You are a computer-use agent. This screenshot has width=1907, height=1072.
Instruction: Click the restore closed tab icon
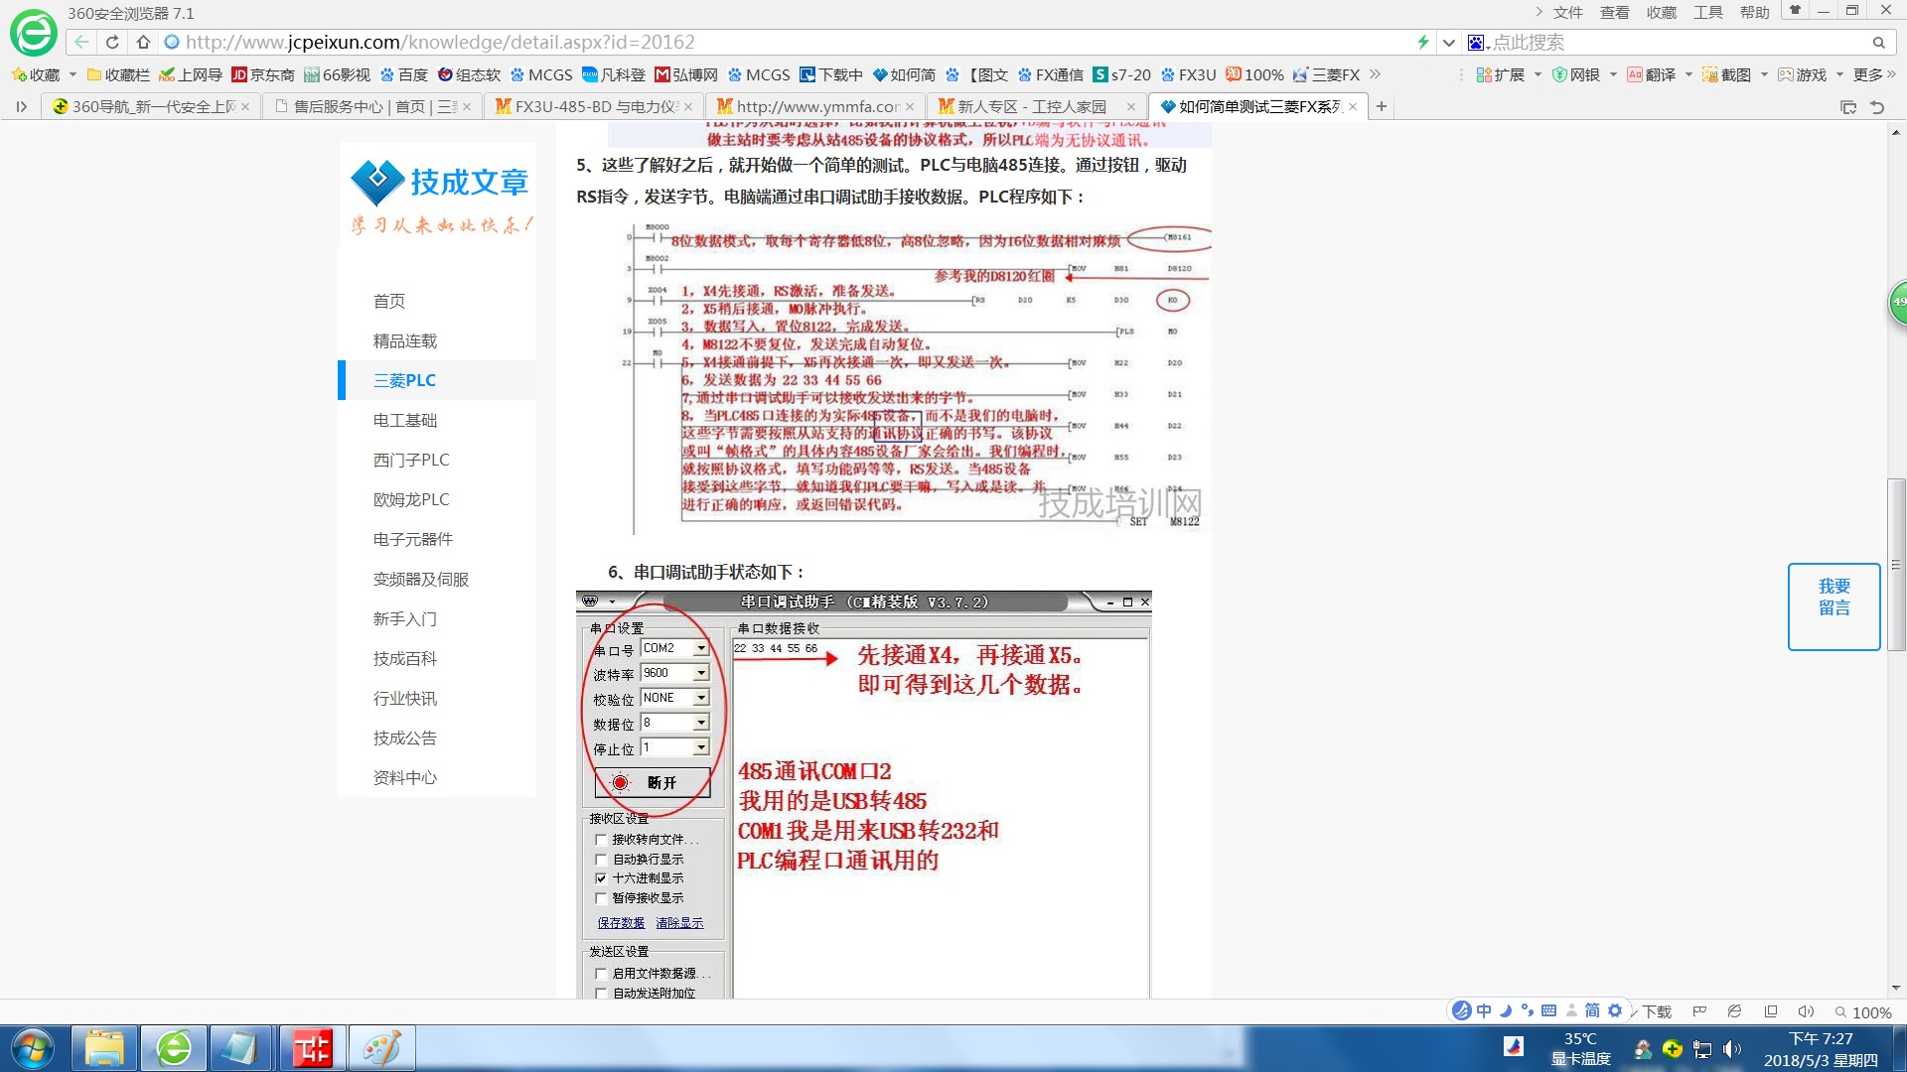coord(1877,107)
